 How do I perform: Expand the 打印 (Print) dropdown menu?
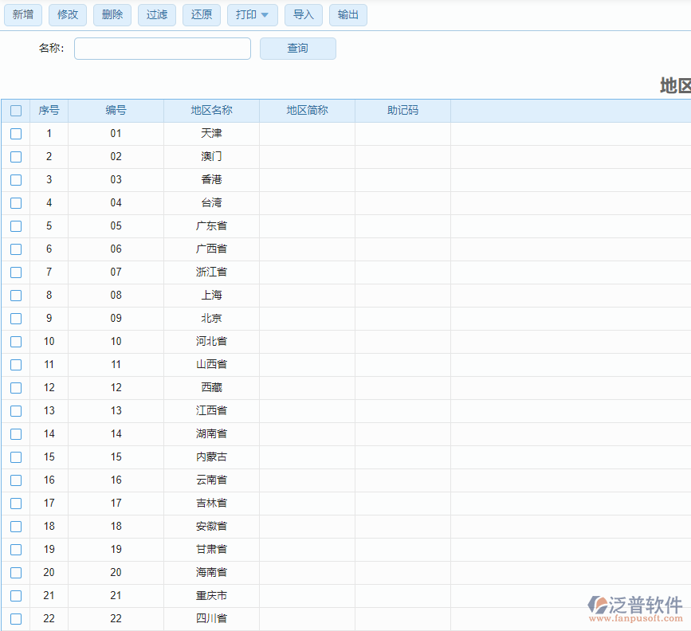(x=253, y=15)
